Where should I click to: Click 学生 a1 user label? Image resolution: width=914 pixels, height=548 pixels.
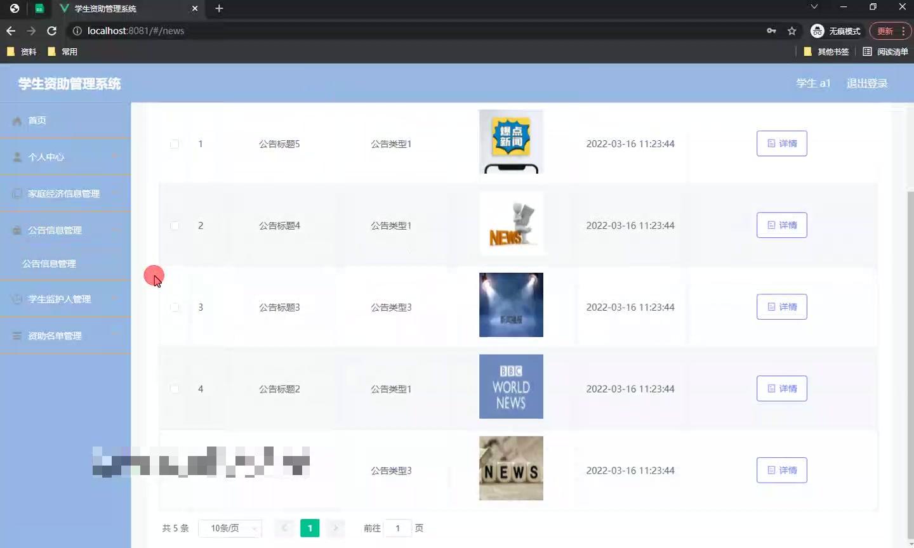pos(813,83)
